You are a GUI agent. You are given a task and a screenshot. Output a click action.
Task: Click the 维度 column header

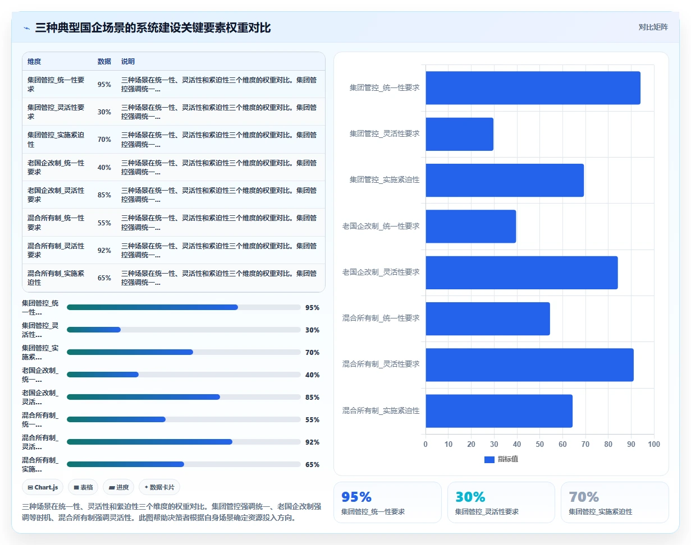(34, 62)
